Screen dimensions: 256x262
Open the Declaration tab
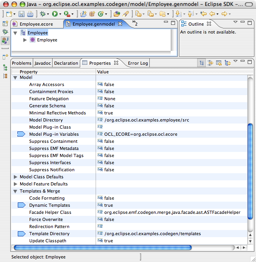point(66,63)
